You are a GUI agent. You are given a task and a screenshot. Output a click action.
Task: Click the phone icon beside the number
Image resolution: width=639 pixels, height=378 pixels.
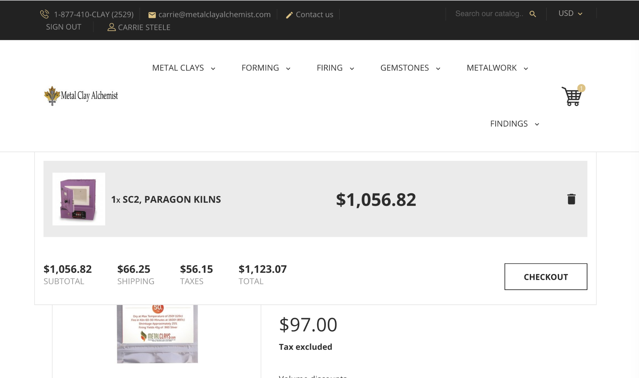point(45,14)
